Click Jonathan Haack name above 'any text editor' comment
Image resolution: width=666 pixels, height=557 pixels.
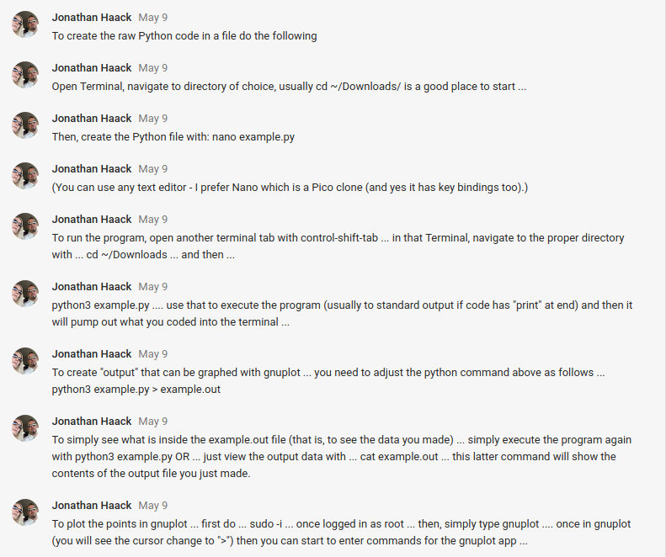click(x=92, y=168)
